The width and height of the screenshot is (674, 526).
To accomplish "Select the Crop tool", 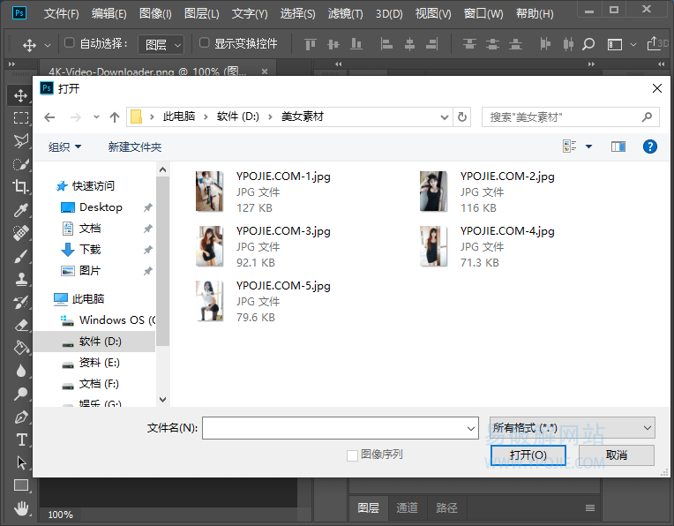I will pos(21,186).
